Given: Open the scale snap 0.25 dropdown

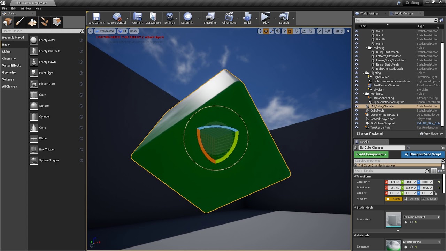Looking at the screenshot, I should 327,31.
